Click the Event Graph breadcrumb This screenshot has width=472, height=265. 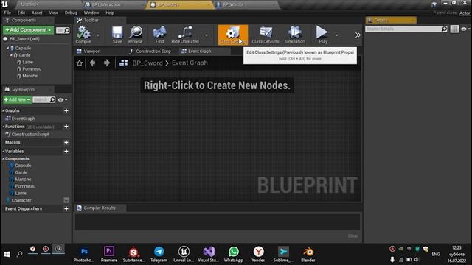click(190, 63)
